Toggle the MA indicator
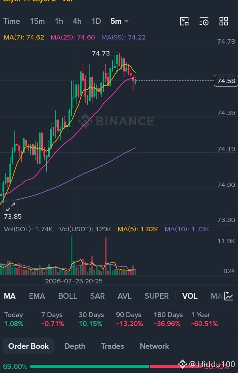238x373 pixels. [10, 296]
